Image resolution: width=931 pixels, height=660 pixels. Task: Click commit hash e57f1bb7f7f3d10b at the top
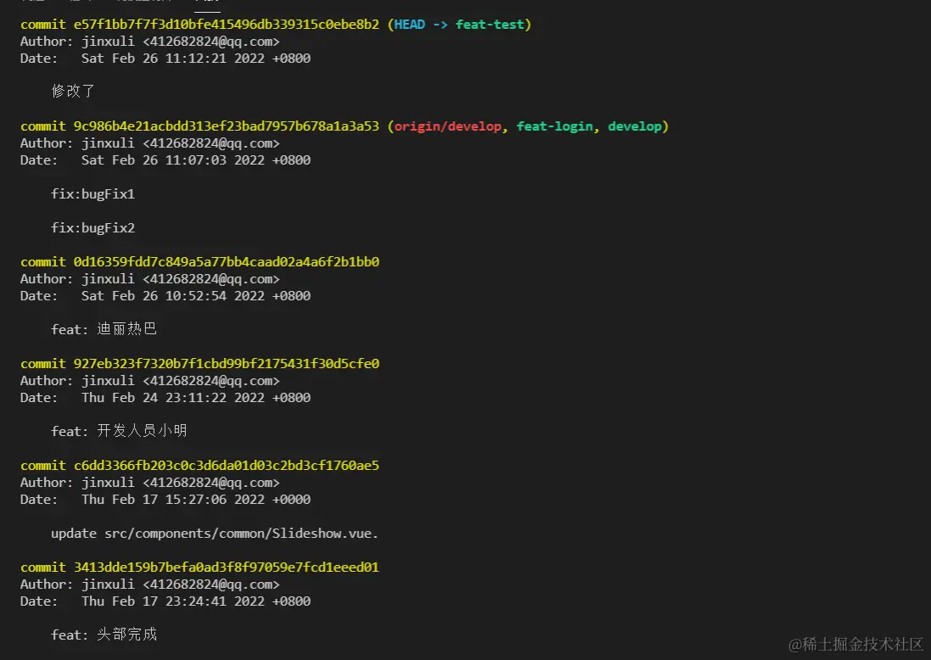[226, 25]
